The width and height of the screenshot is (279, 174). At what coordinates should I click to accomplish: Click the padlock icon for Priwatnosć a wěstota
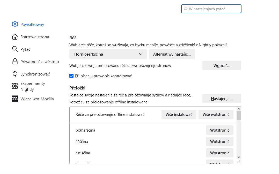[15, 62]
